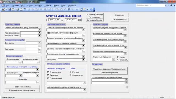Click the Print icon in the toolbar
The image size is (176, 99).
17,10
